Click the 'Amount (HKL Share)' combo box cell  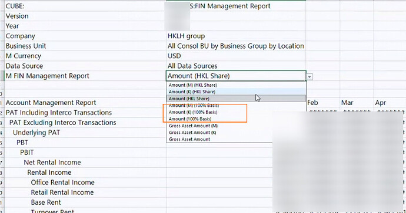[236, 76]
